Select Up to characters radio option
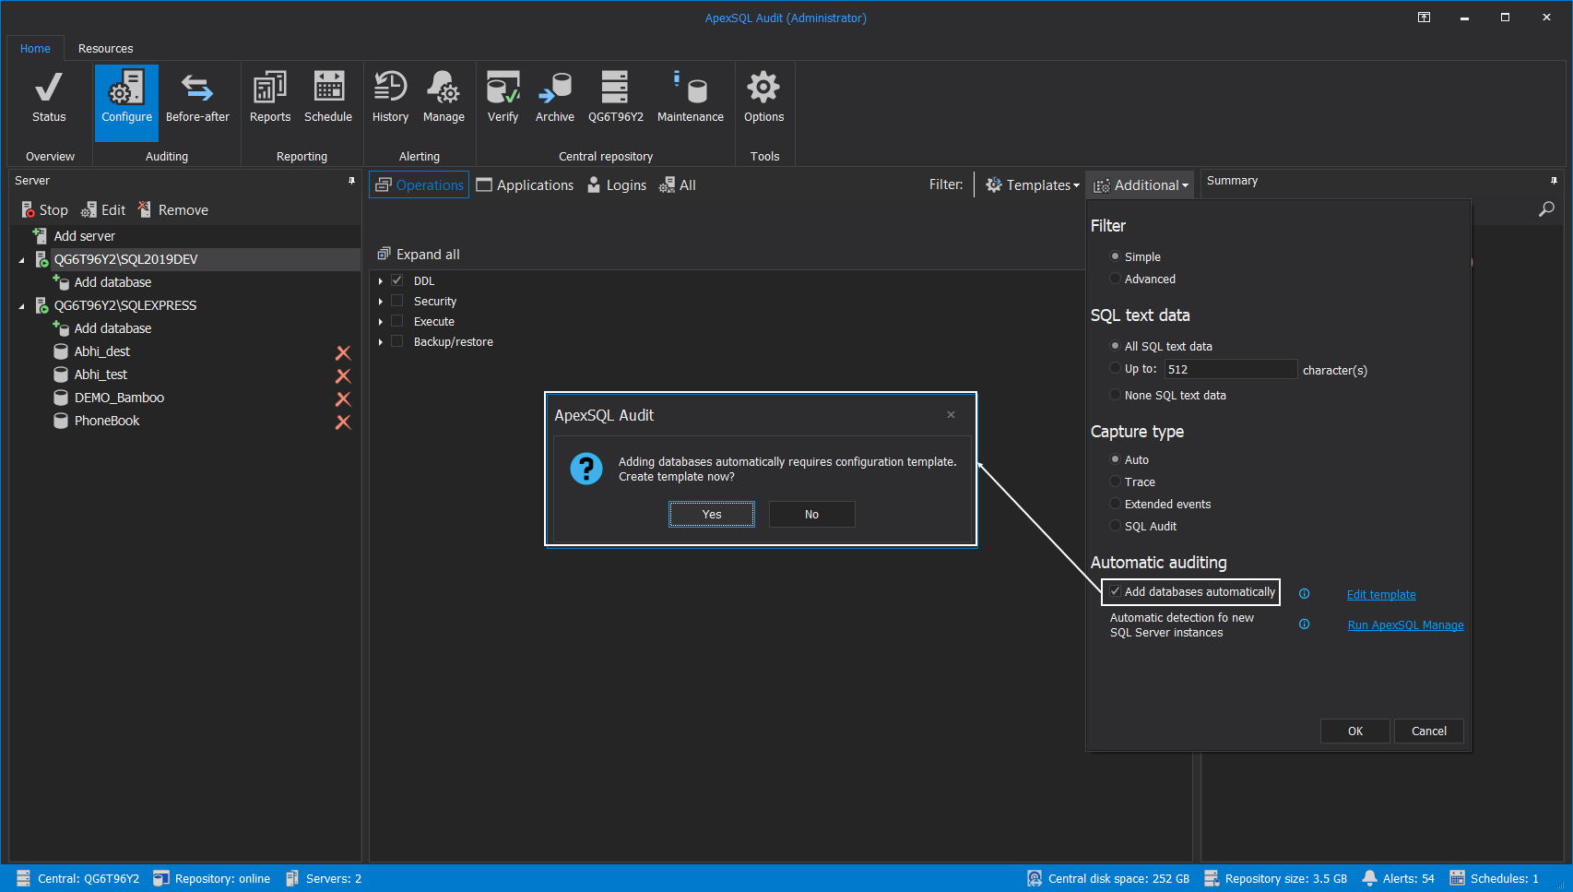The height and width of the screenshot is (892, 1573). (x=1115, y=368)
